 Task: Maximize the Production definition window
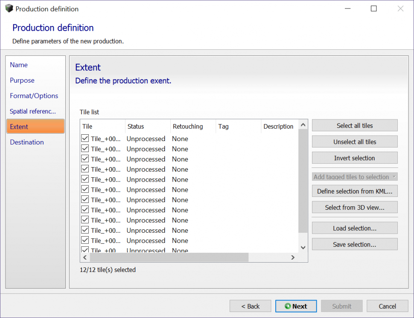pyautogui.click(x=373, y=9)
